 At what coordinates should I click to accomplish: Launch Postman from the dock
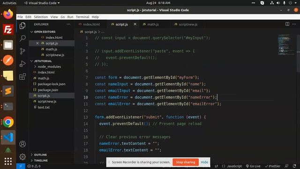(8, 61)
